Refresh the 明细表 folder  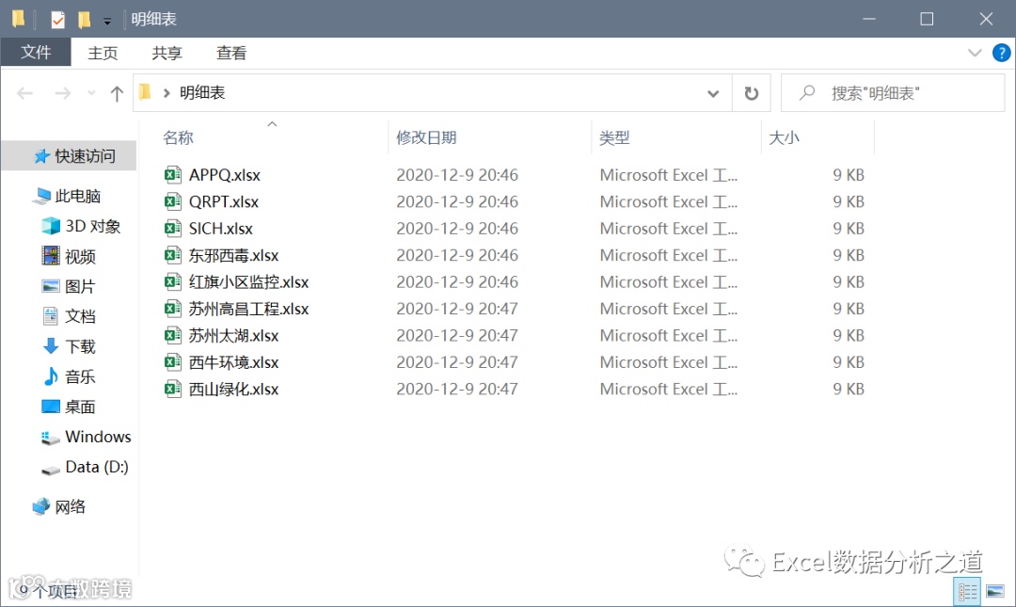click(x=751, y=94)
